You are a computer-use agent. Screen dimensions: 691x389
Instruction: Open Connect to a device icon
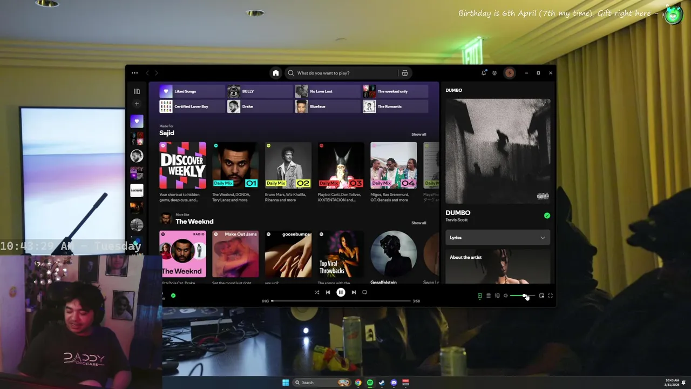pos(497,296)
